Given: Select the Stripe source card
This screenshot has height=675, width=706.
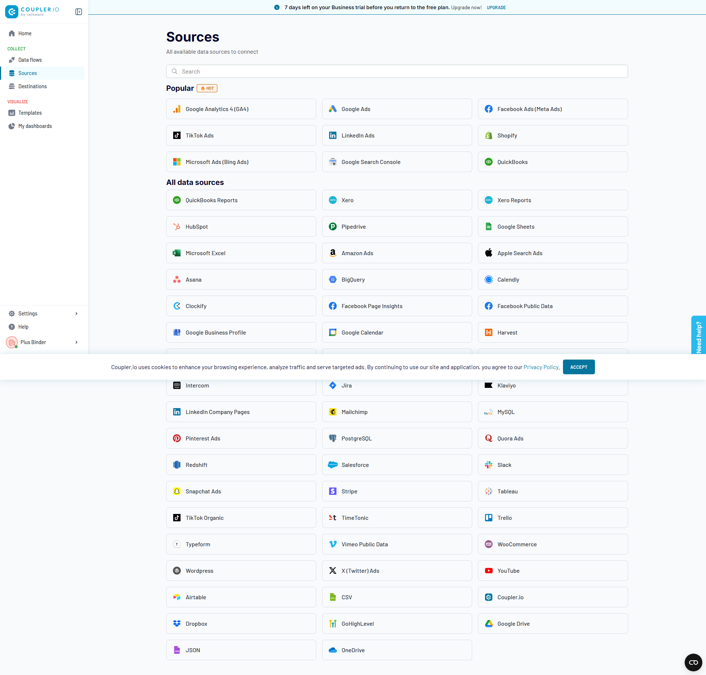Looking at the screenshot, I should click(x=397, y=492).
